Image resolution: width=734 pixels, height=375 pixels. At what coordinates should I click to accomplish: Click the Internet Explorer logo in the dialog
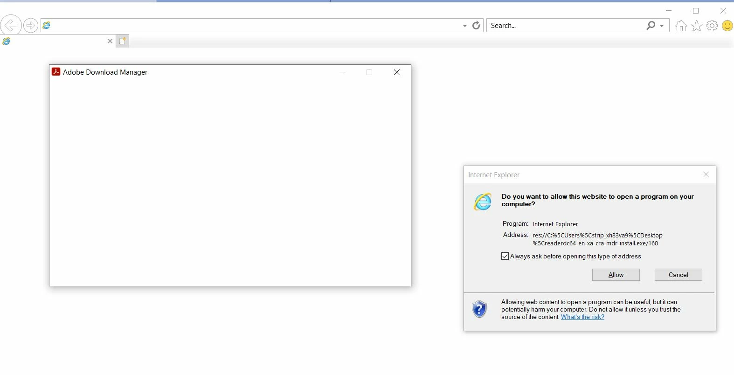(x=483, y=201)
